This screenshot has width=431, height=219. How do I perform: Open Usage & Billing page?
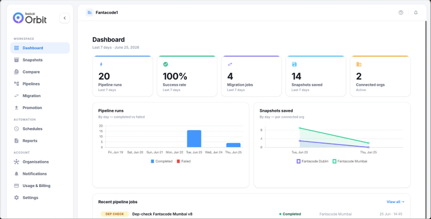pyautogui.click(x=40, y=186)
